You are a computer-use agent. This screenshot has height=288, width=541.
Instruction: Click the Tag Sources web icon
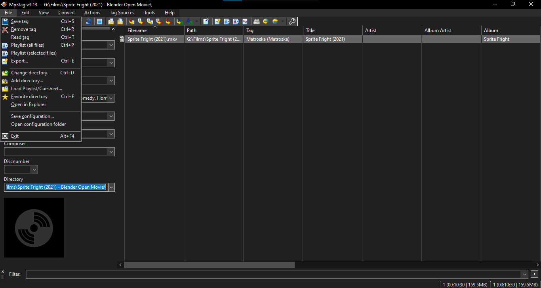click(275, 21)
